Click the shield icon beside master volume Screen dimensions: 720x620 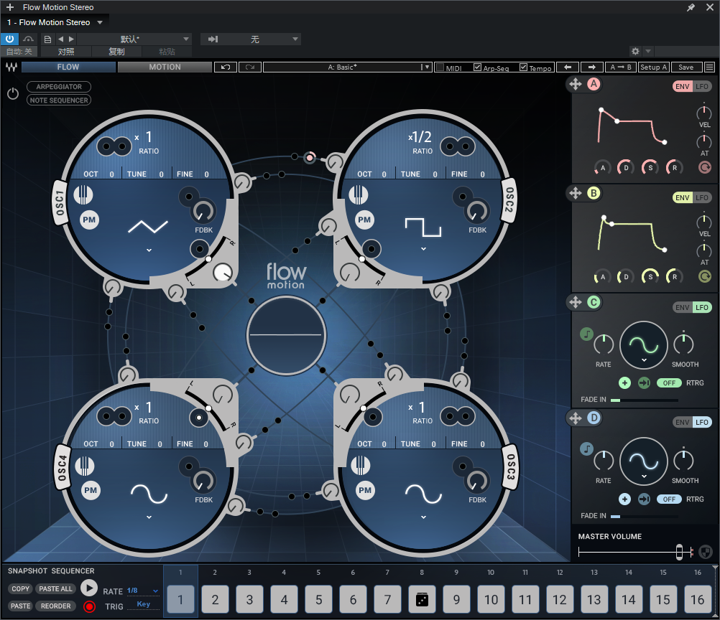[706, 552]
